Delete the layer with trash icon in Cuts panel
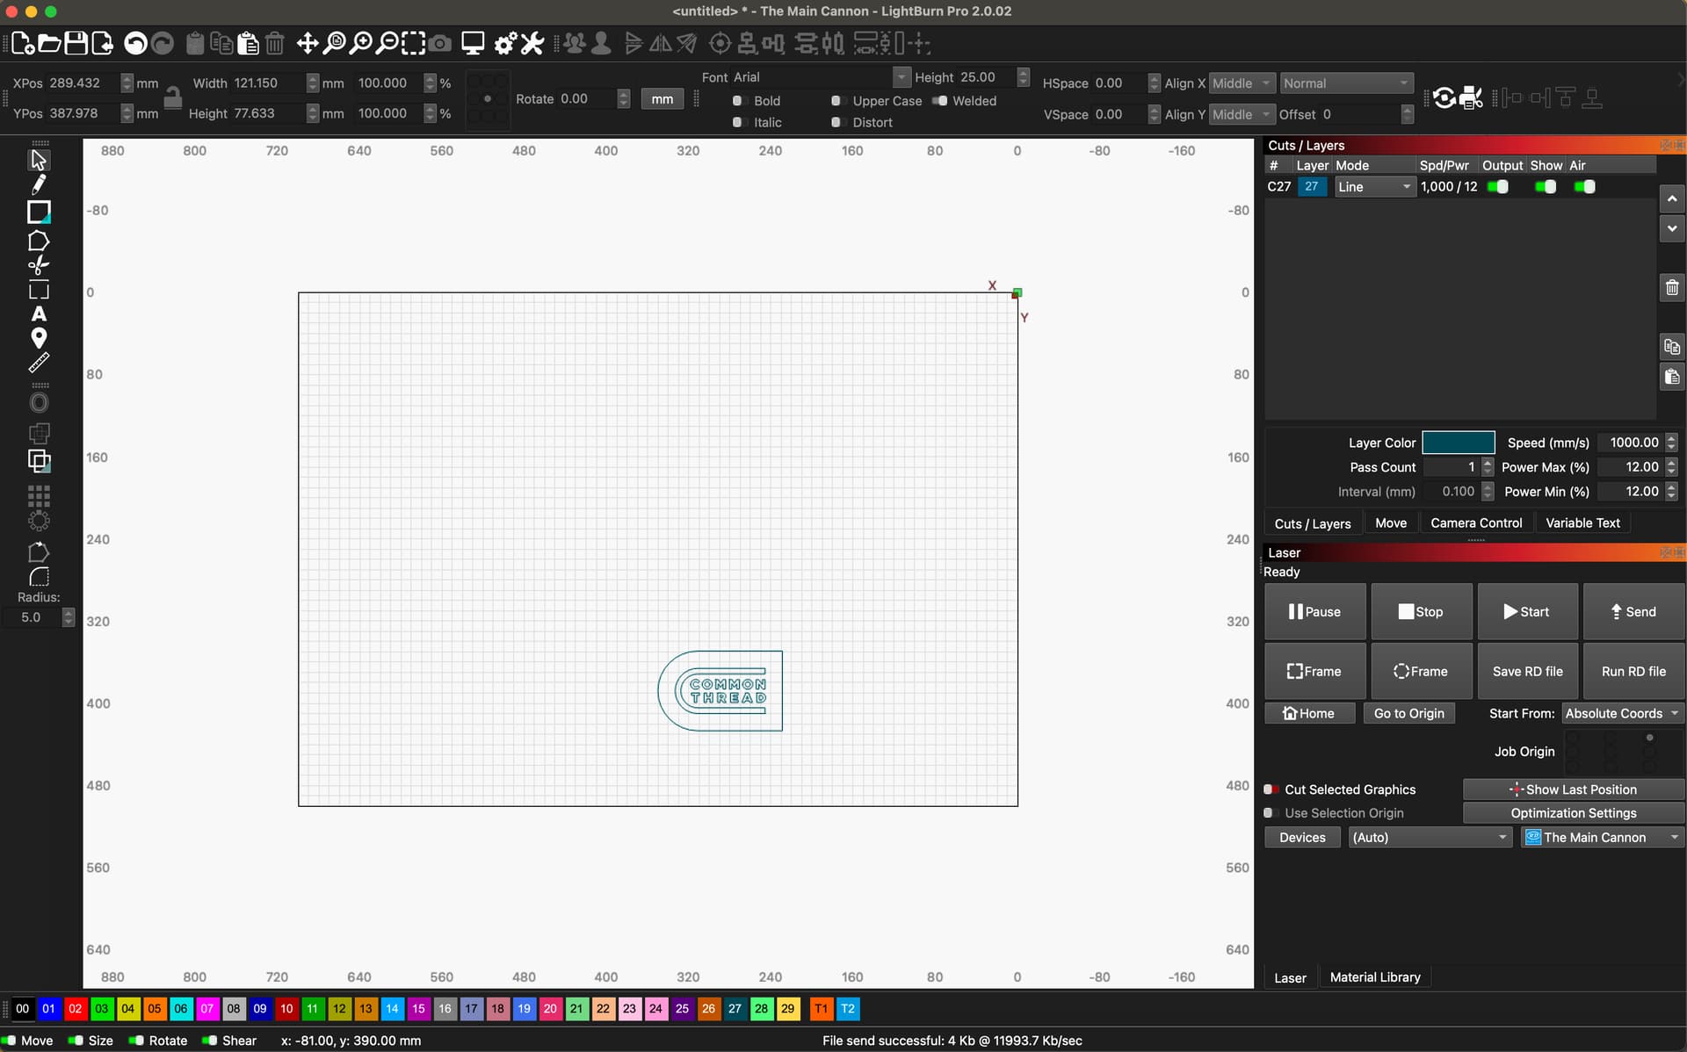This screenshot has width=1687, height=1052. [x=1672, y=287]
